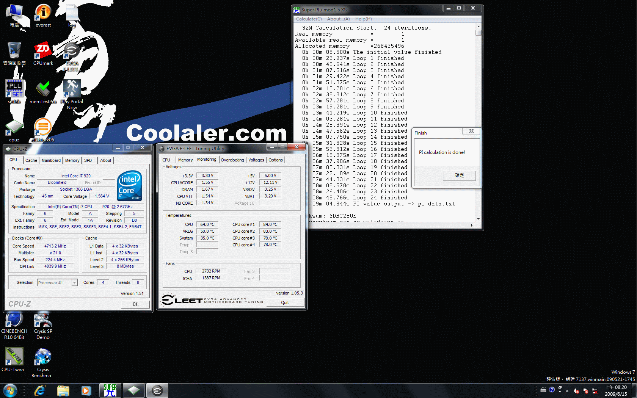Viewport: 637px width, 398px height.
Task: Click the Multiplier x 21.0 value
Action: click(x=55, y=253)
